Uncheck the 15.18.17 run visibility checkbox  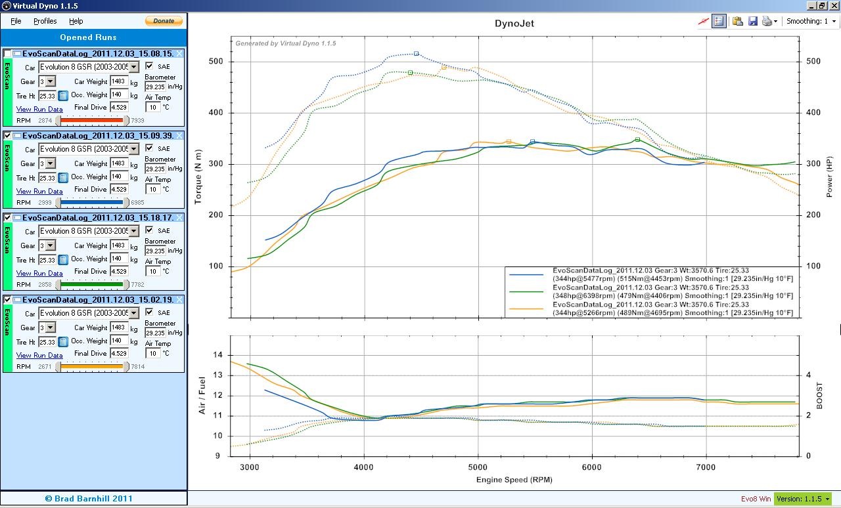(x=7, y=217)
